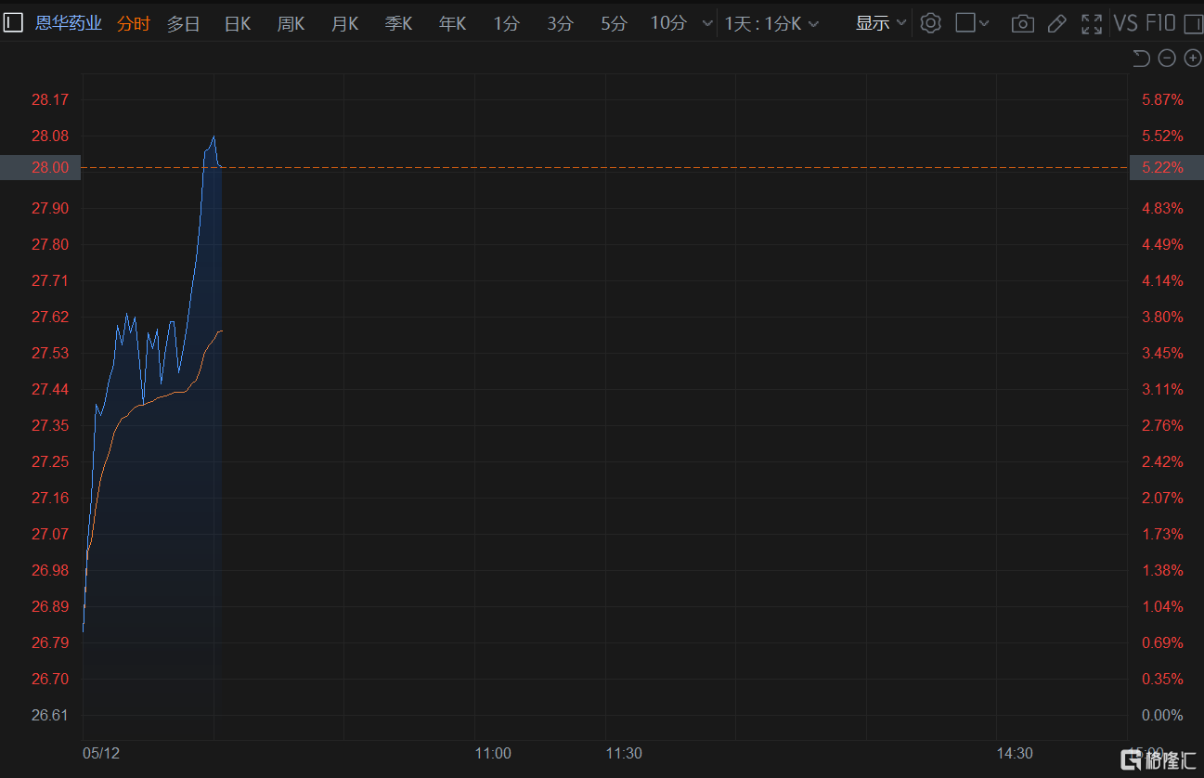Select the 5分 interval tab

[614, 23]
